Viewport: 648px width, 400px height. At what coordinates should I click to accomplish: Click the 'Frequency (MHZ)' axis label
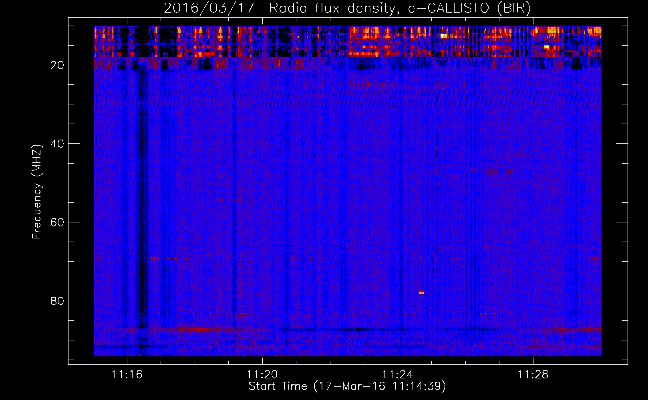(x=37, y=192)
